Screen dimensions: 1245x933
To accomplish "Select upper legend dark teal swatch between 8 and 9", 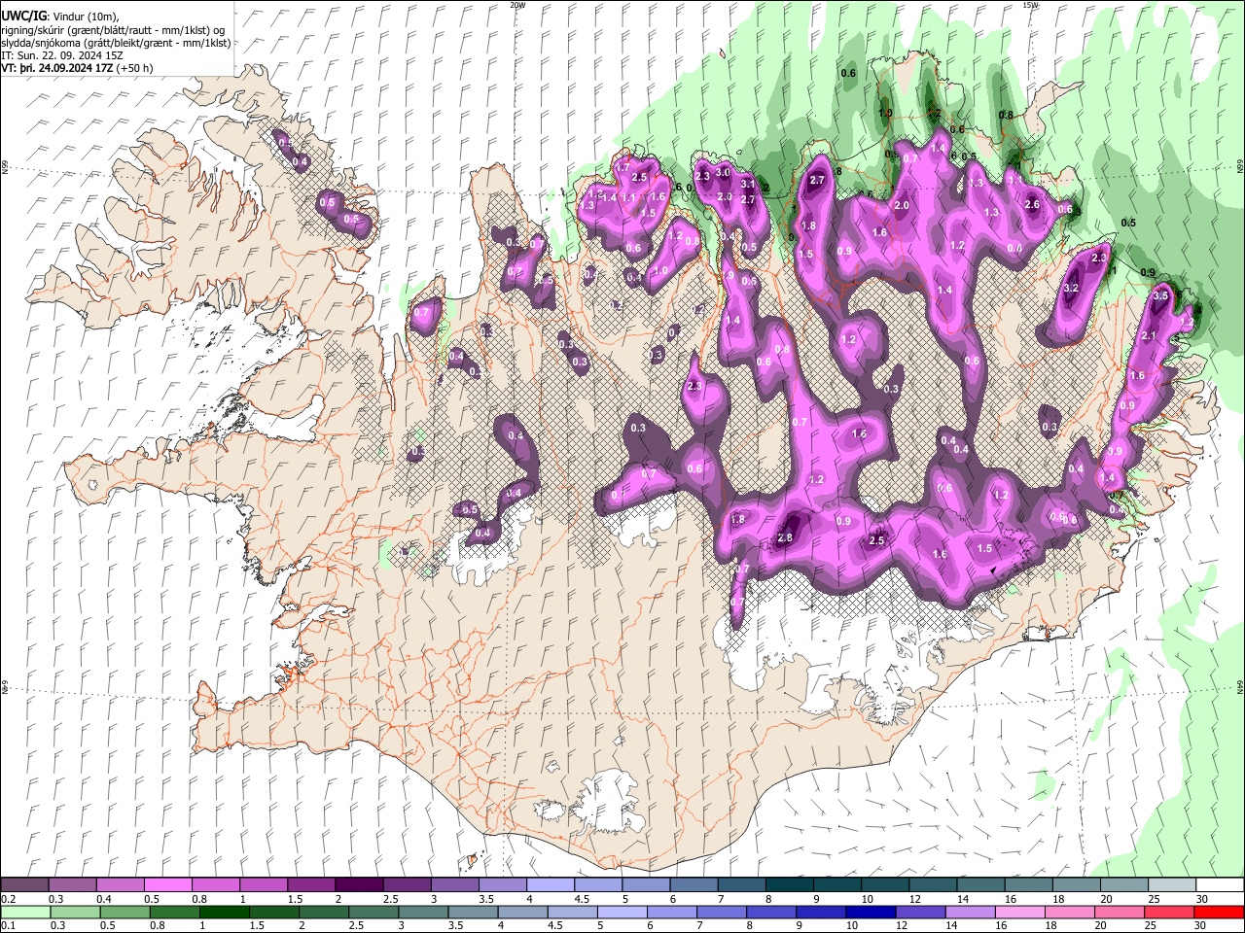I will click(x=789, y=885).
